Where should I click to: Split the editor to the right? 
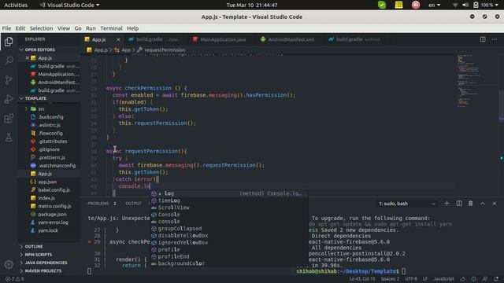point(483,39)
